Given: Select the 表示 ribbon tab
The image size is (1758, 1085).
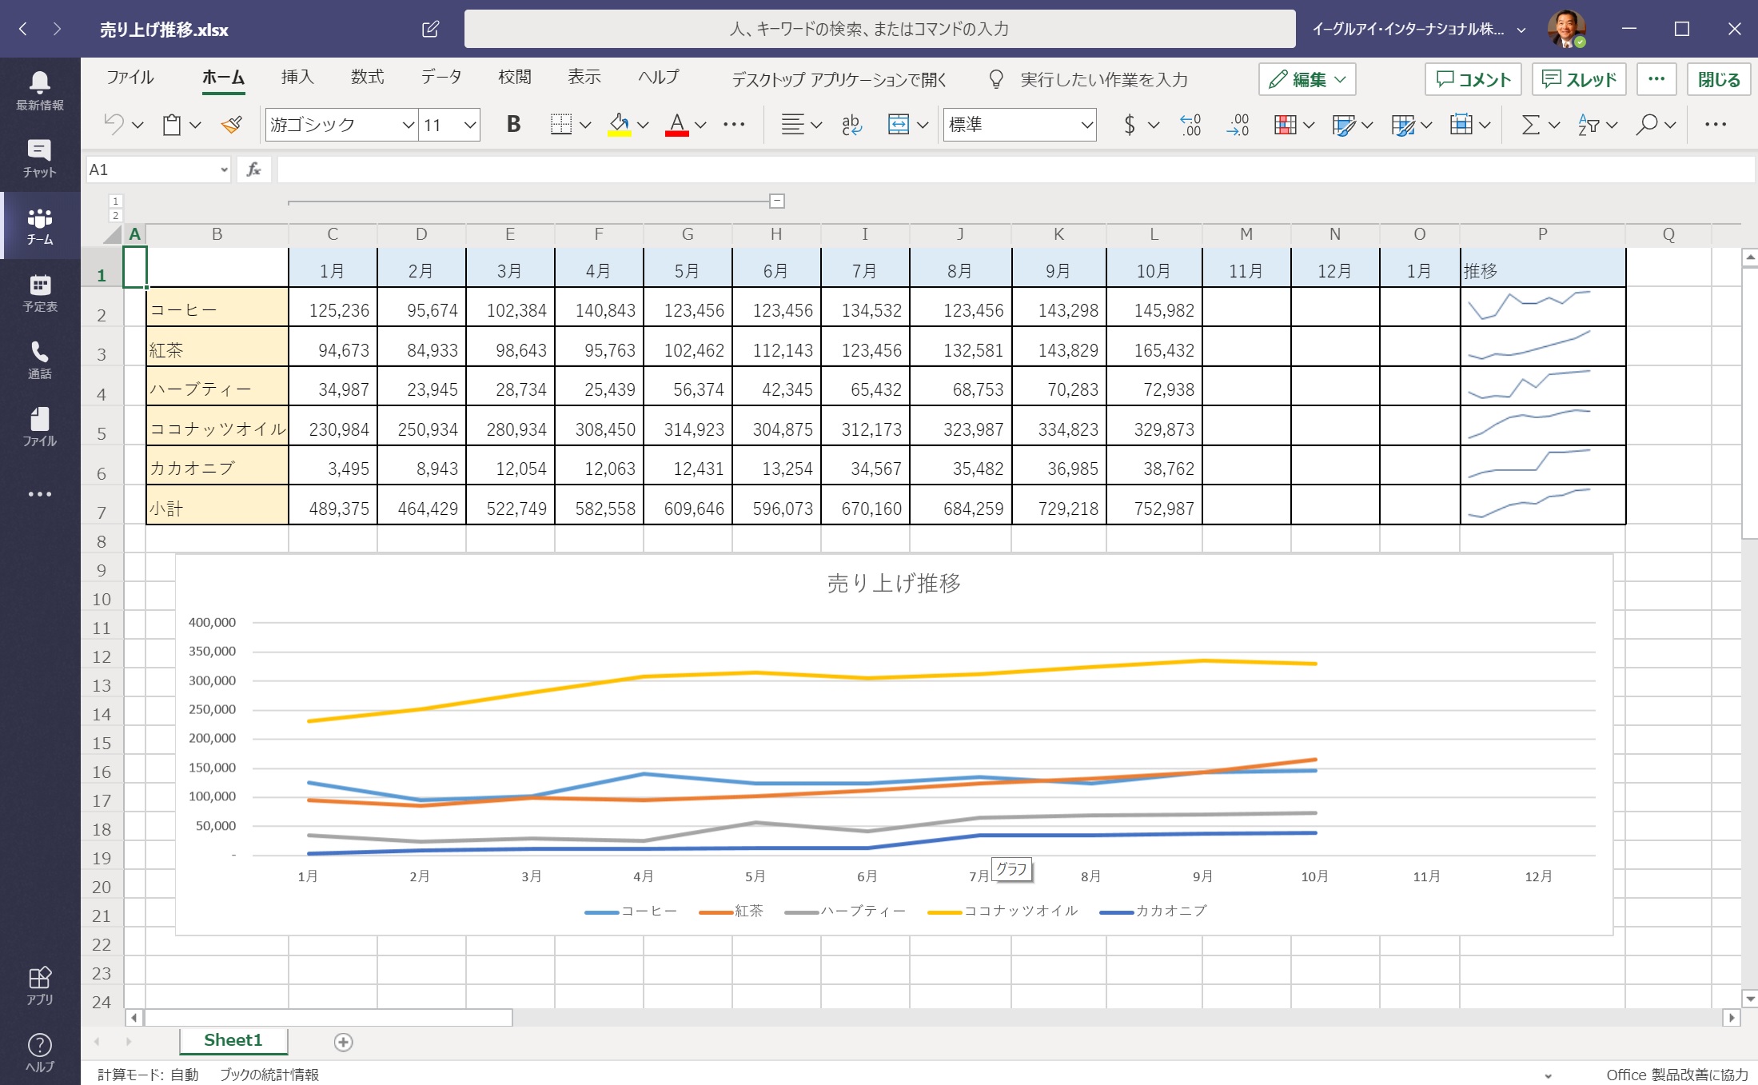Looking at the screenshot, I should click(584, 78).
